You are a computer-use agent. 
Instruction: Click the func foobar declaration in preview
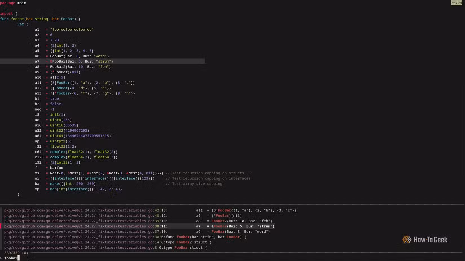point(40,19)
